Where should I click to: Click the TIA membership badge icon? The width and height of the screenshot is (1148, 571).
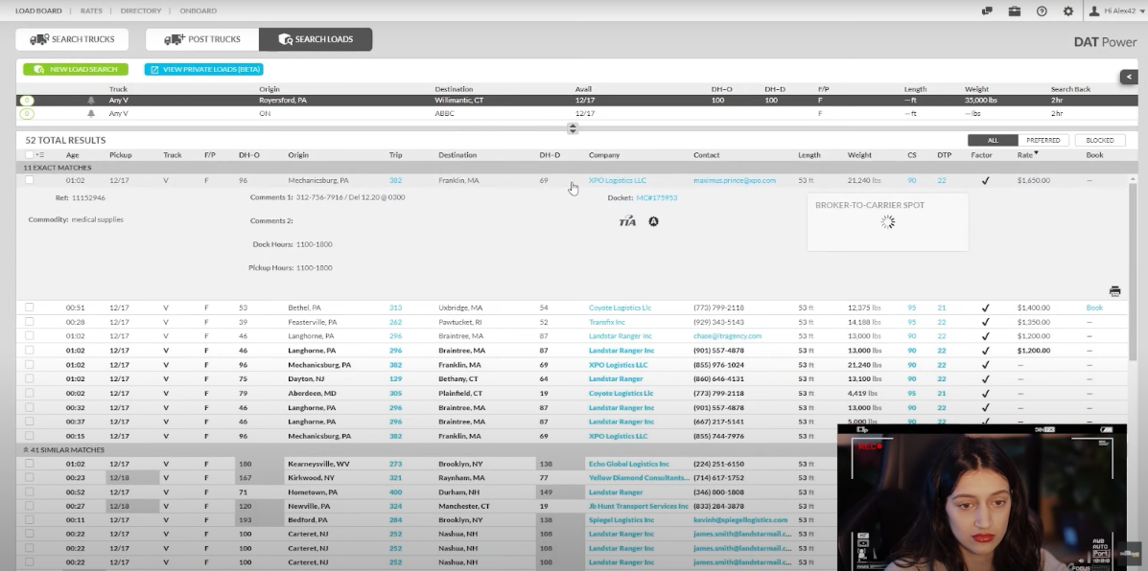[627, 221]
